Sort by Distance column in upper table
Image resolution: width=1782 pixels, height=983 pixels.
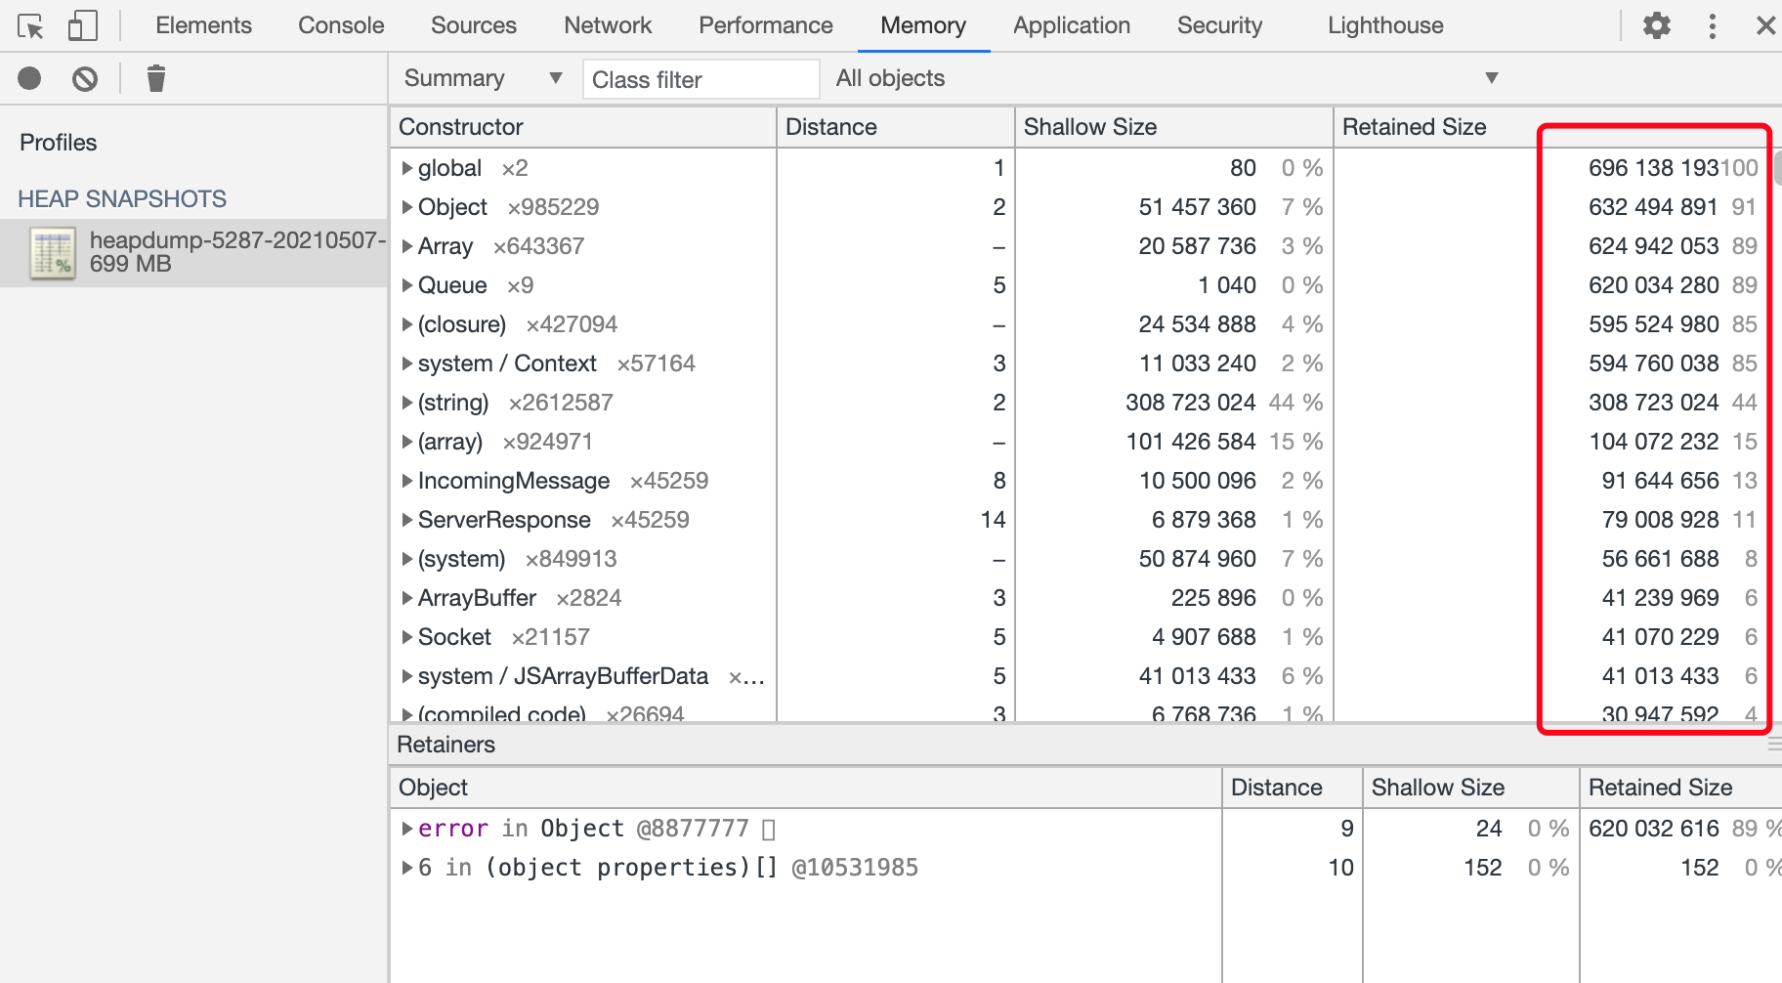click(896, 127)
